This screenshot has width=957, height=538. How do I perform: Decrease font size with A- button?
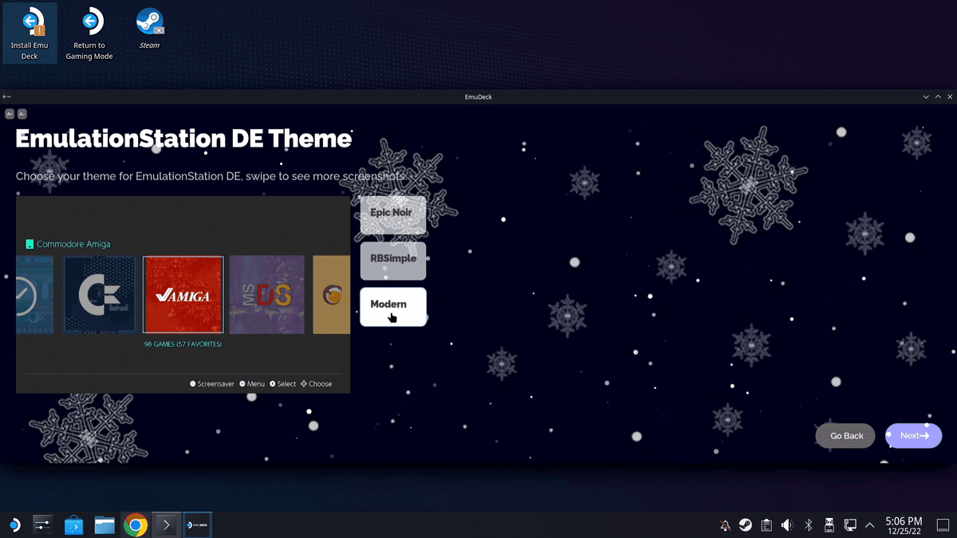point(22,114)
